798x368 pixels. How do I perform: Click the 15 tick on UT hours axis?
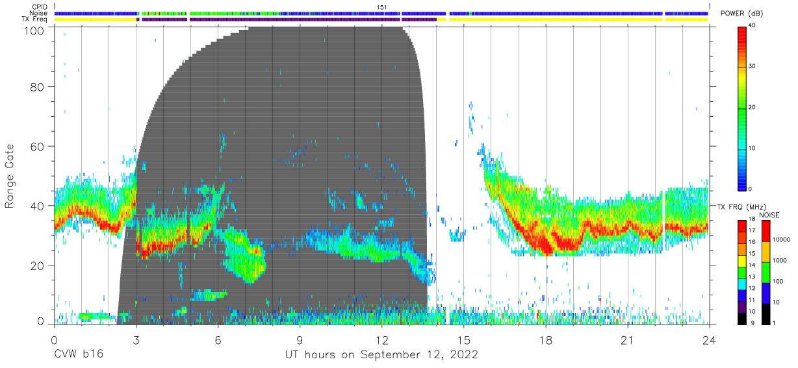point(463,339)
